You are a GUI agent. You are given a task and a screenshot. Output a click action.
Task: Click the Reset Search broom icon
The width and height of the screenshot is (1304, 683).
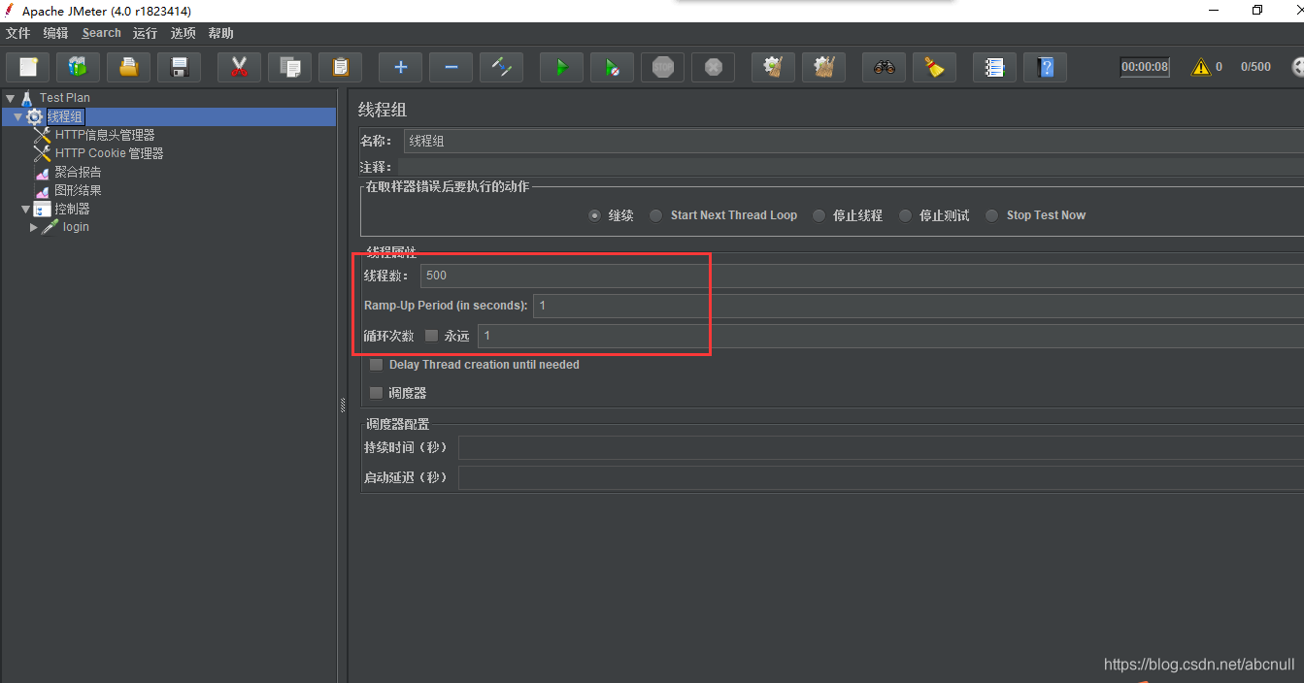(x=934, y=67)
